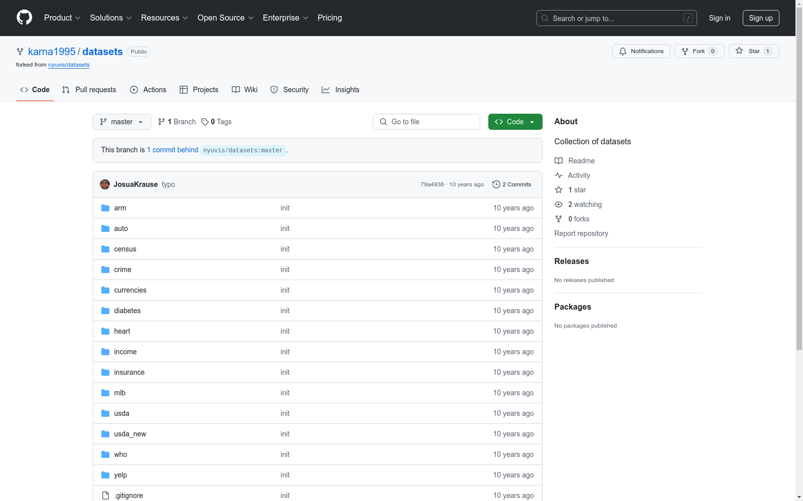Expand the Resources menu
Screen dimensions: 803x501
point(165,18)
